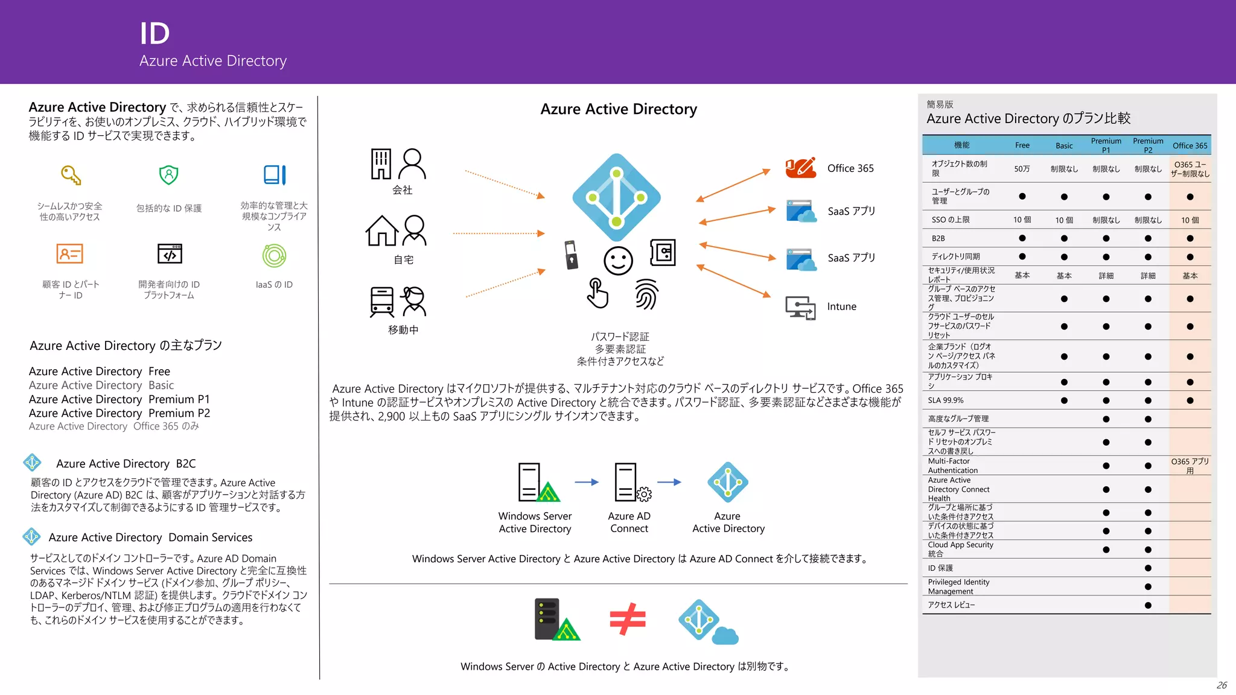Click the Multi-Factor Authentication row label
The image size is (1236, 695).
coord(953,465)
